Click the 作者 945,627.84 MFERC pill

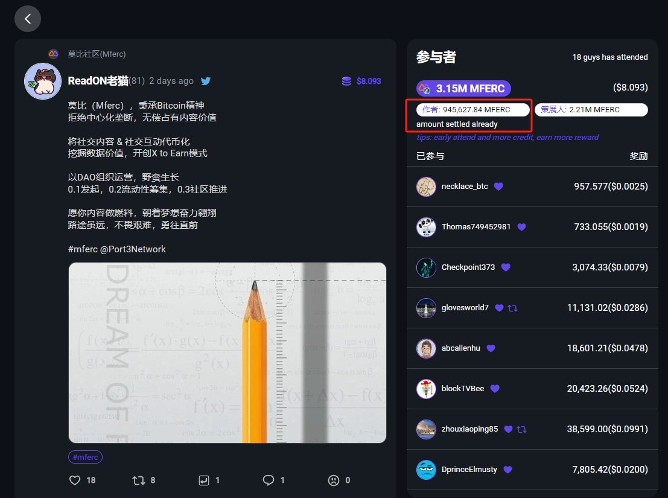click(473, 109)
